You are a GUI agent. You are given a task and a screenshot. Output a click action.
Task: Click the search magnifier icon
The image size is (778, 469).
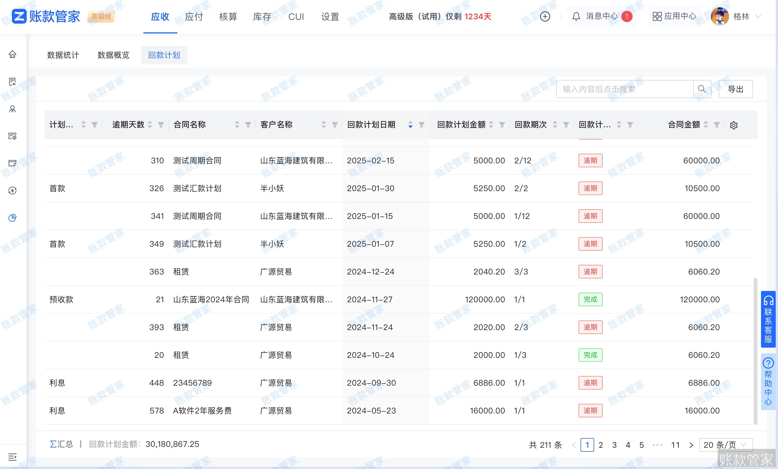point(702,89)
